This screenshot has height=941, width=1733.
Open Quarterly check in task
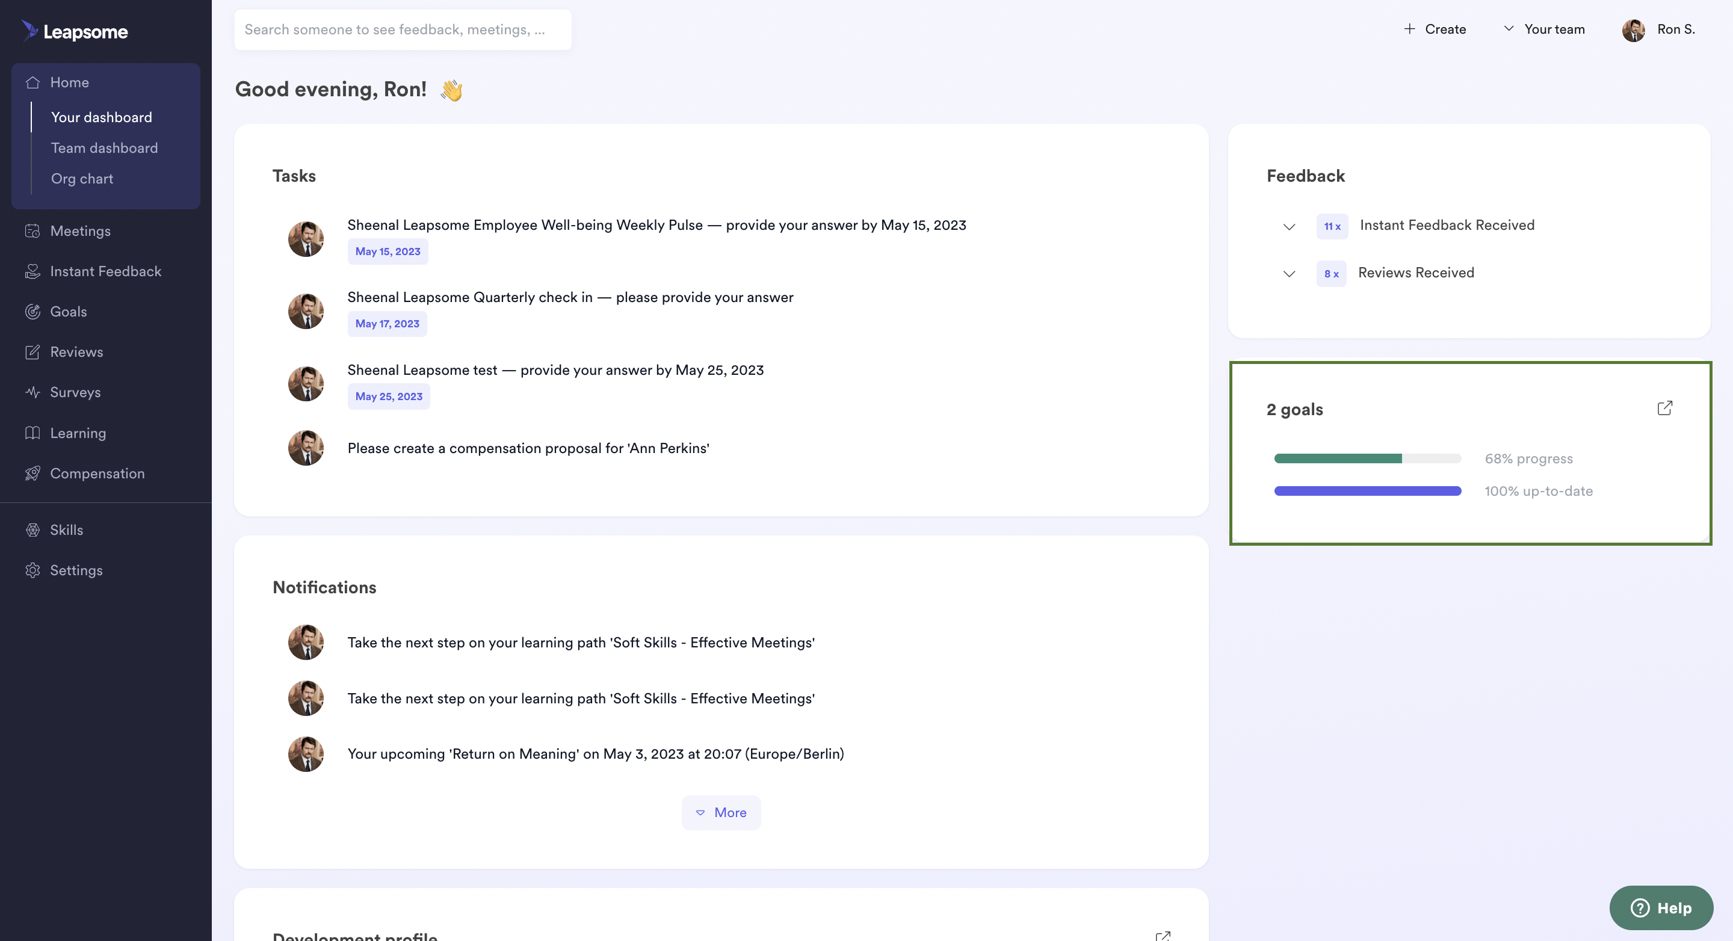tap(570, 297)
